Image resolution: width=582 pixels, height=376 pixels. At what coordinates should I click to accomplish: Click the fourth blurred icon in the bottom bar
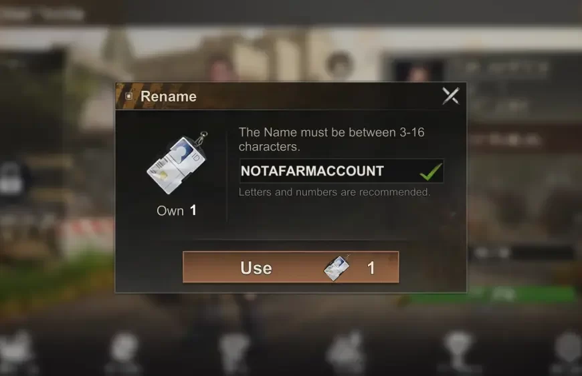(x=346, y=351)
